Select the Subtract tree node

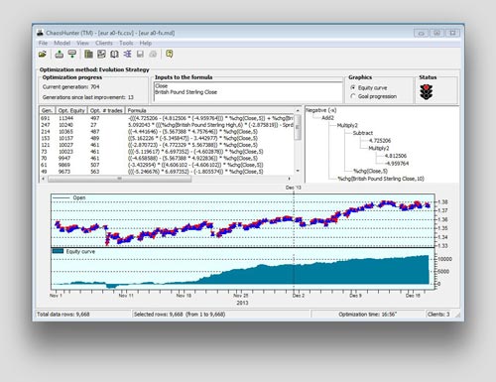point(363,133)
